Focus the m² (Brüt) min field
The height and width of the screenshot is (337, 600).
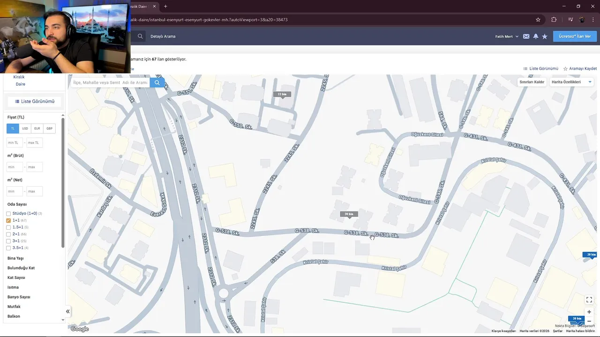pos(15,167)
